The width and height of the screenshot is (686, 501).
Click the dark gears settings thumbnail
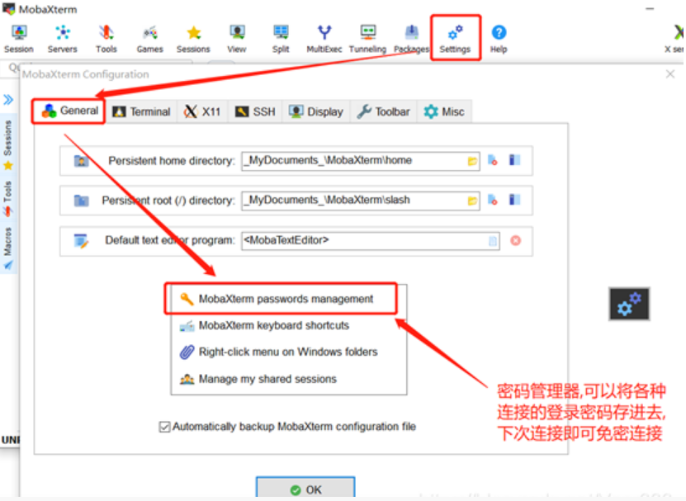[x=629, y=304]
